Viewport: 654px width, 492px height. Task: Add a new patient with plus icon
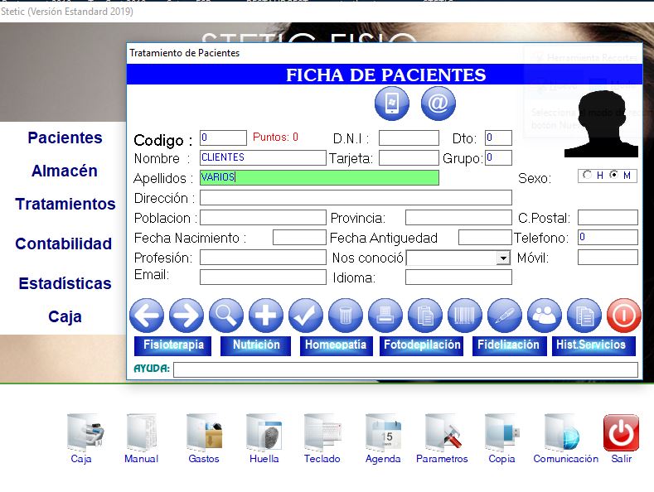coord(266,315)
